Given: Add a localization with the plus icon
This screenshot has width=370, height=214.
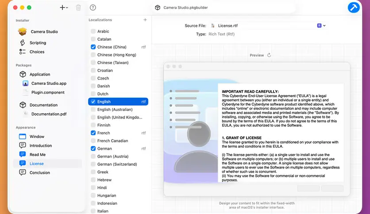Looking at the screenshot, I should tap(145, 20).
